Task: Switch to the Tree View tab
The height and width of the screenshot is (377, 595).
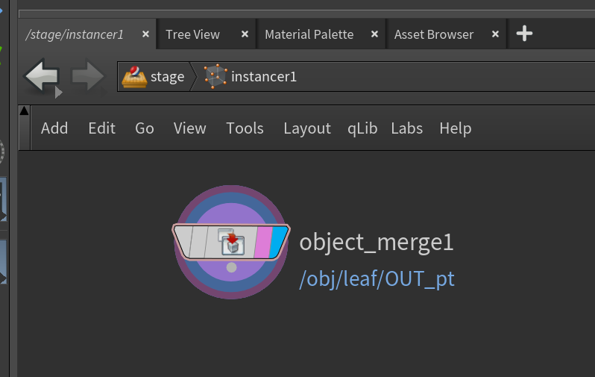Action: click(193, 34)
